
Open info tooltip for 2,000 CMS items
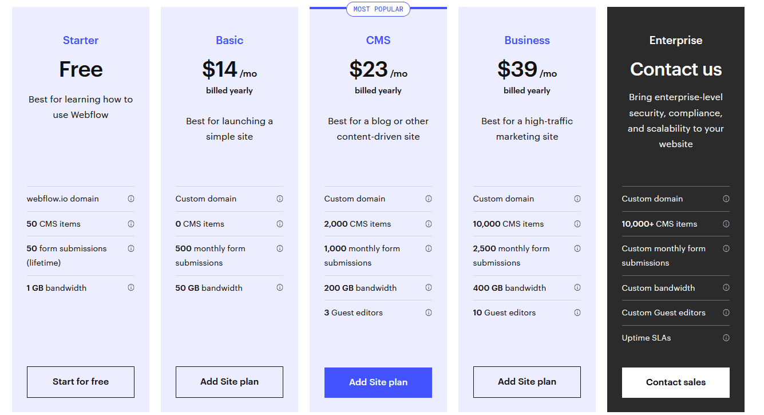pos(429,224)
